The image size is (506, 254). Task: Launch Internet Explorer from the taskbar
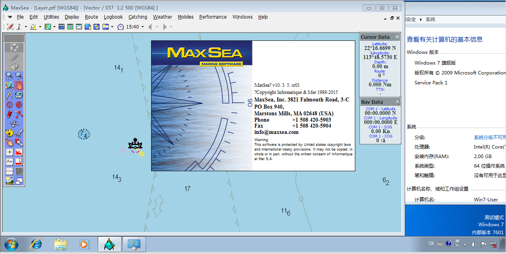coord(36,244)
